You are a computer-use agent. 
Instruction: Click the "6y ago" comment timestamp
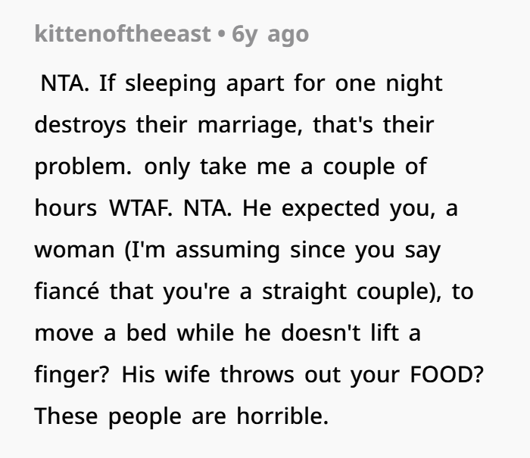tap(270, 34)
